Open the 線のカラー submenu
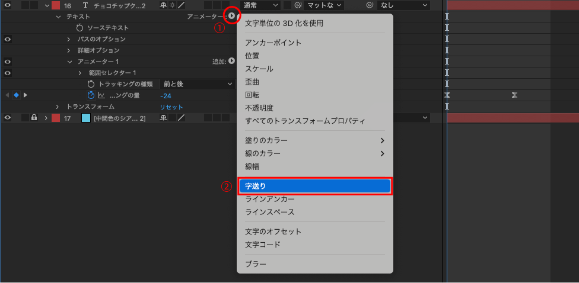 tap(314, 153)
